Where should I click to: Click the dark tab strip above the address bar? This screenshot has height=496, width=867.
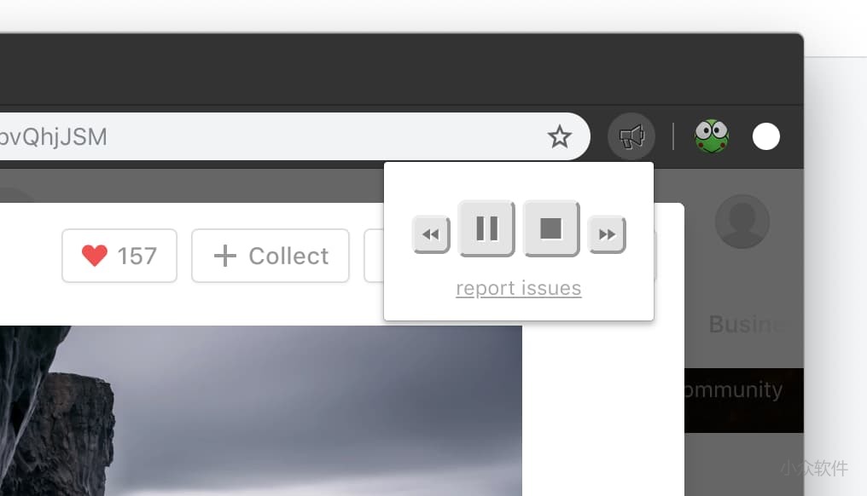(x=401, y=69)
